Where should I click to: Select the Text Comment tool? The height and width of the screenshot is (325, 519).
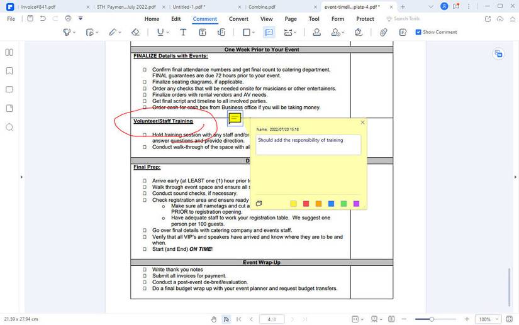click(x=183, y=32)
